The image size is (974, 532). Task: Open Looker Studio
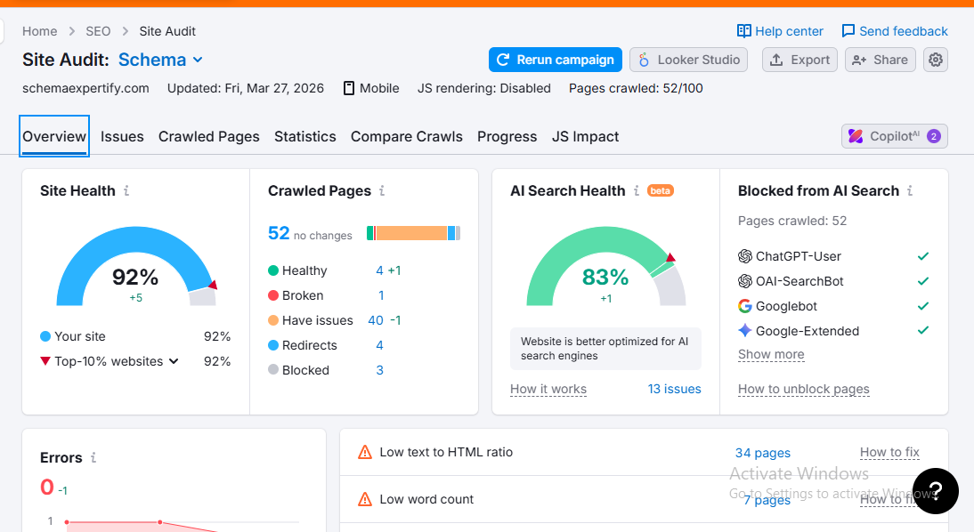pos(688,60)
